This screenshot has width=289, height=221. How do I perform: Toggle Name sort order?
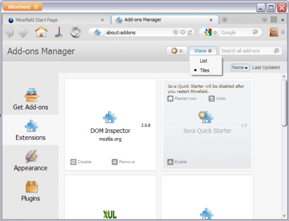[x=240, y=67]
